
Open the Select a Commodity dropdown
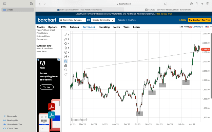103,20
